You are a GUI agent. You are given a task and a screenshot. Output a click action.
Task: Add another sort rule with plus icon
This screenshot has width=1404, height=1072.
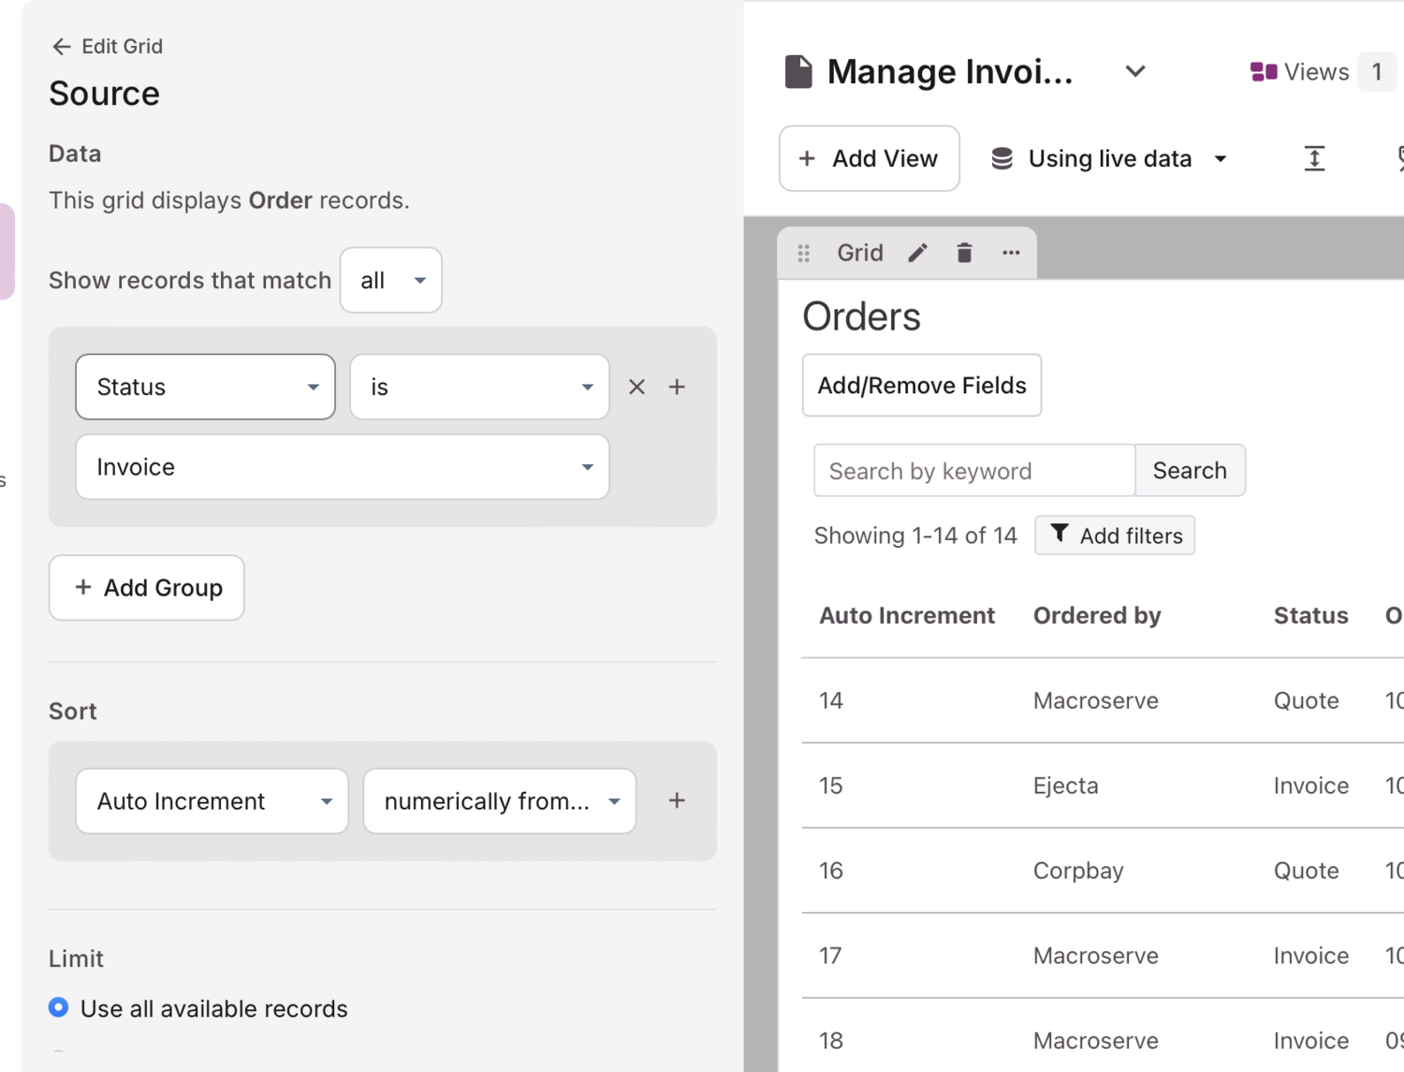(x=677, y=800)
